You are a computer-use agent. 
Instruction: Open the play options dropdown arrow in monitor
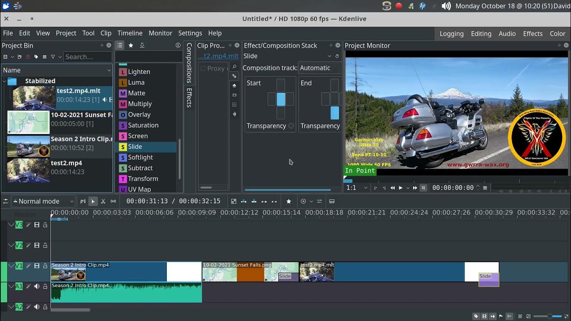point(407,188)
